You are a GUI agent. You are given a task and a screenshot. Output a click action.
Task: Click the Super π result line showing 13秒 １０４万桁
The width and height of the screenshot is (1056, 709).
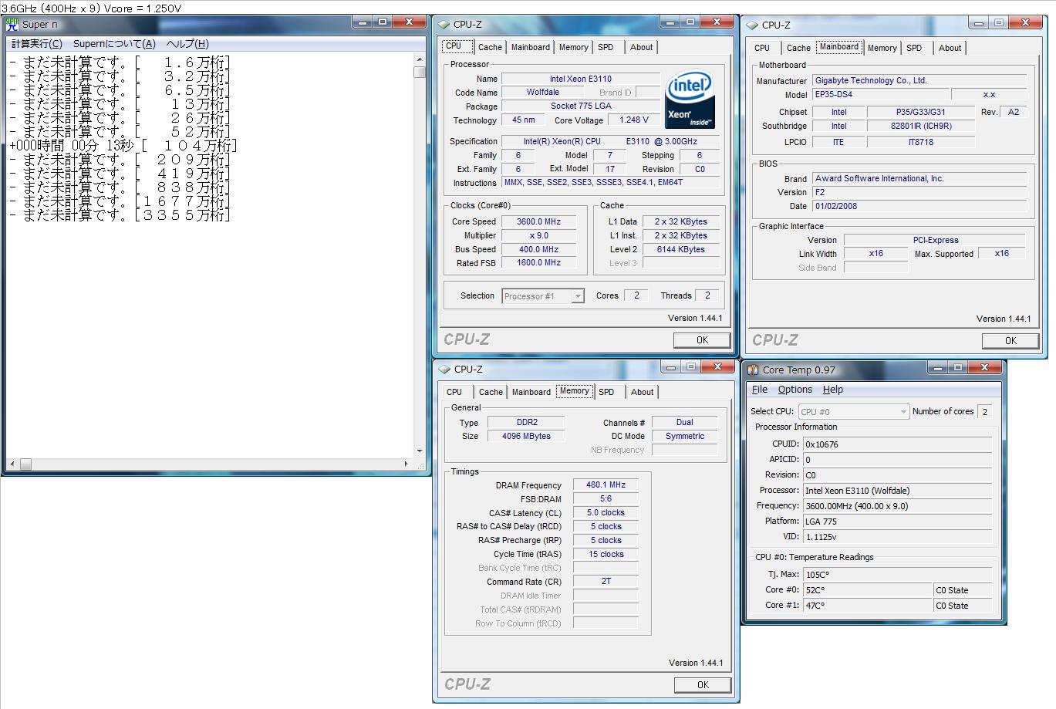123,146
